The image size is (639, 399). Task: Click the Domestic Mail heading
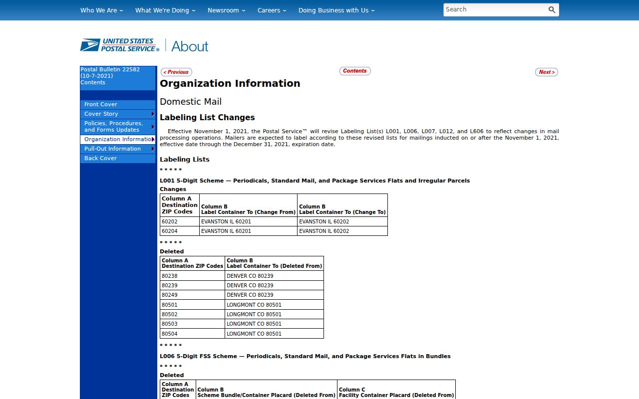[x=191, y=102]
